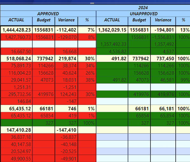Screen dimensions: 190x162
Task: Select cell 29,041.57
Action: pos(17,80)
